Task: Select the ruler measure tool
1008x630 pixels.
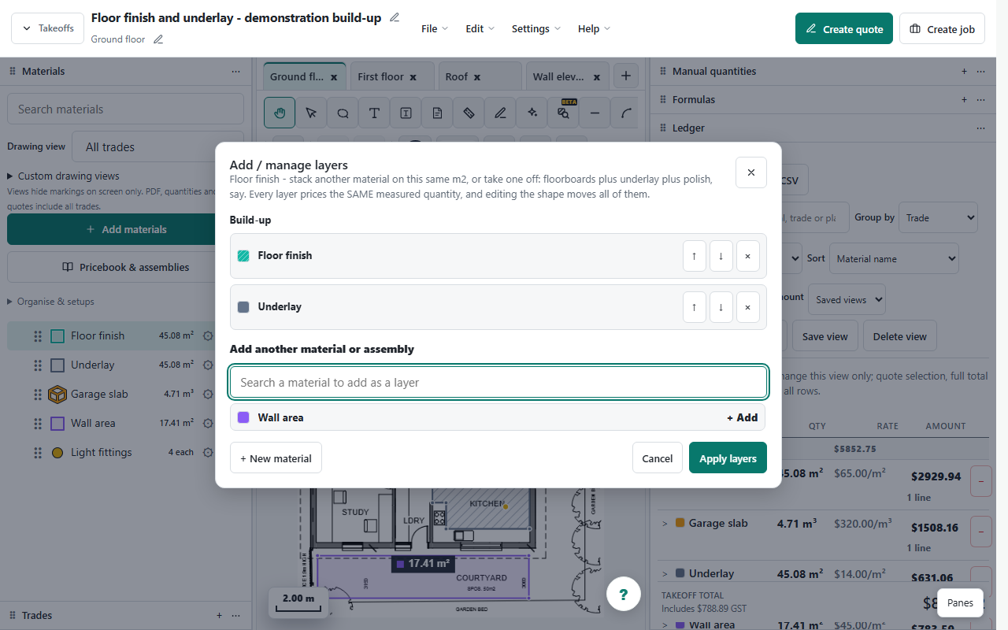Action: click(469, 113)
